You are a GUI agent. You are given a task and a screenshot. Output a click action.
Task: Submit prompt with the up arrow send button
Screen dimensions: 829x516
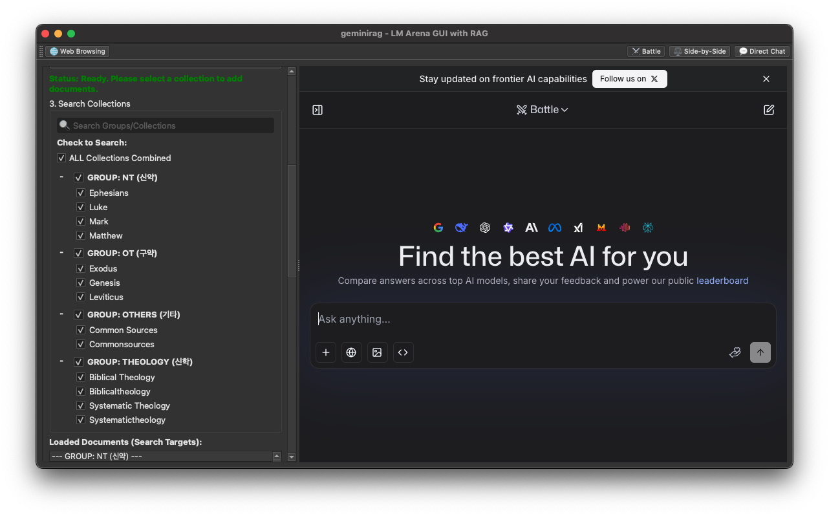pyautogui.click(x=760, y=352)
